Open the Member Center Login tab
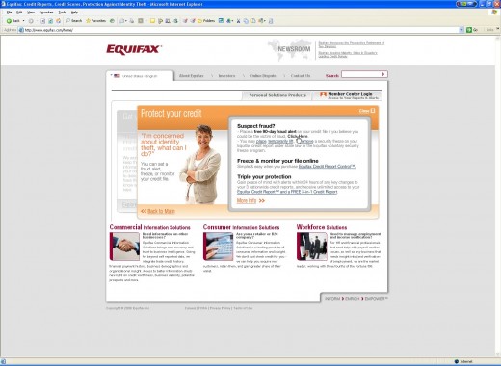 tap(348, 95)
